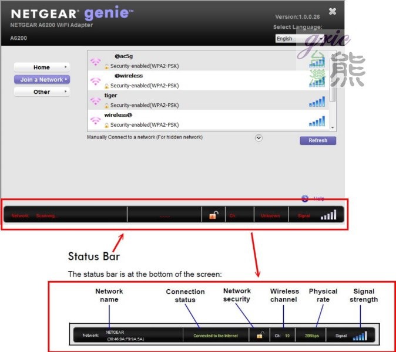Viewport: 396px width, 352px height.
Task: Click blue signal bars in diagram
Action: click(360, 336)
